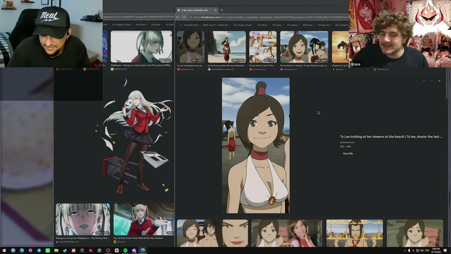Open 'AI images: show' dropdown in left window
Image resolution: width=451 pixels, height=254 pixels.
pyautogui.click(x=123, y=25)
